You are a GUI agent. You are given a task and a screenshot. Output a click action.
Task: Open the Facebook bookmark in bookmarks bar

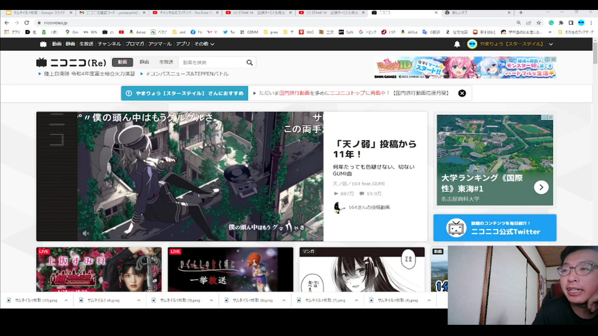coord(196,32)
